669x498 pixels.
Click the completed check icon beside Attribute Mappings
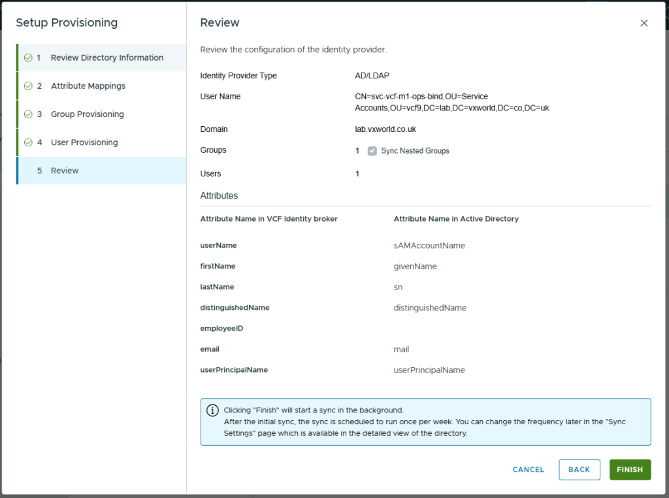pos(28,86)
